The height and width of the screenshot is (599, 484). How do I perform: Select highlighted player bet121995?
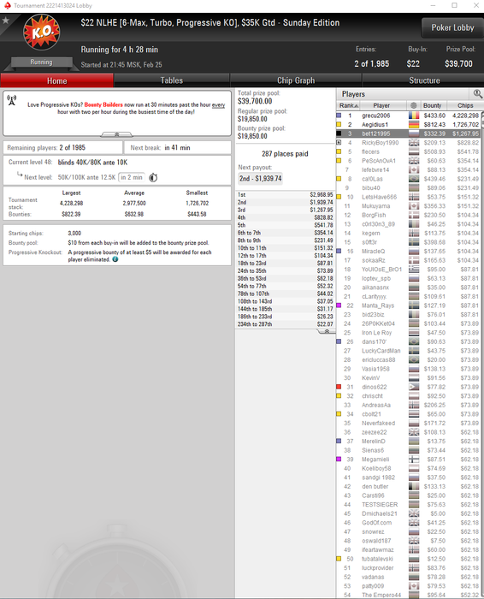click(x=408, y=133)
